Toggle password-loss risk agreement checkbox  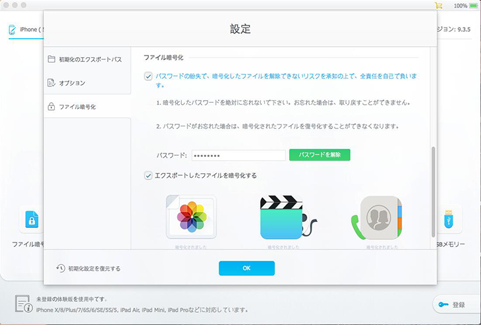coord(148,76)
